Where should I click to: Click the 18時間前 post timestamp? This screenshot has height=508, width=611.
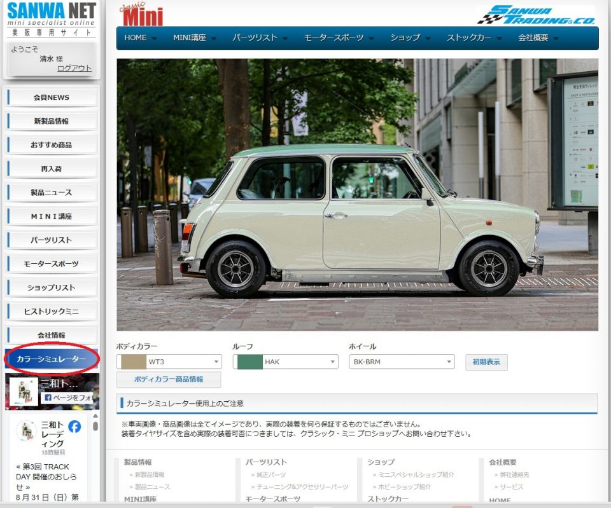53,452
